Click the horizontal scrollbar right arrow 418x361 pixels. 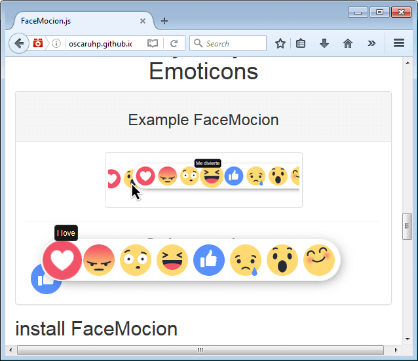coord(396,350)
